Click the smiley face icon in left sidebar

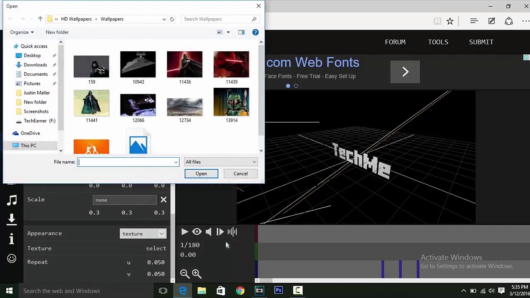(x=12, y=258)
